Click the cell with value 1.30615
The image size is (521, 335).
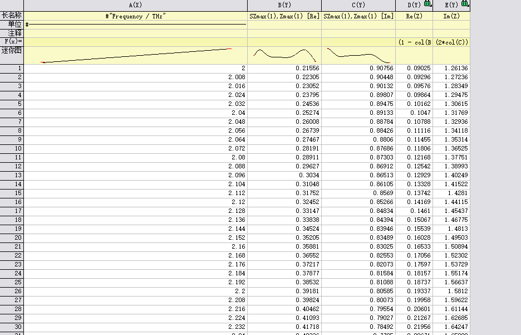[x=451, y=104]
